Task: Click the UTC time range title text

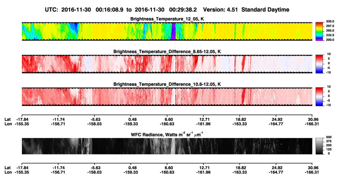Action: coord(121,10)
